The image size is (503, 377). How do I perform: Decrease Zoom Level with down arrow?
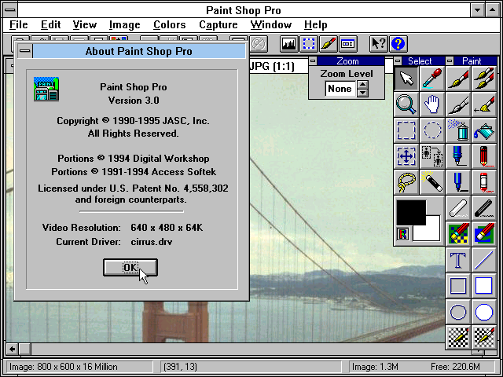pos(362,93)
